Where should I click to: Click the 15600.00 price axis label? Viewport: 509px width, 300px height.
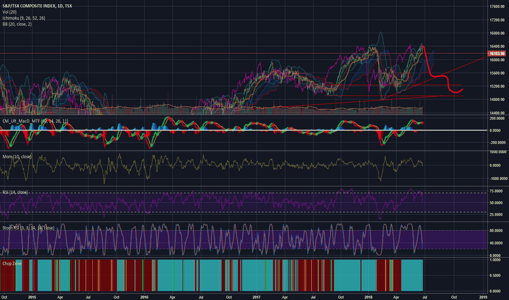pos(498,73)
